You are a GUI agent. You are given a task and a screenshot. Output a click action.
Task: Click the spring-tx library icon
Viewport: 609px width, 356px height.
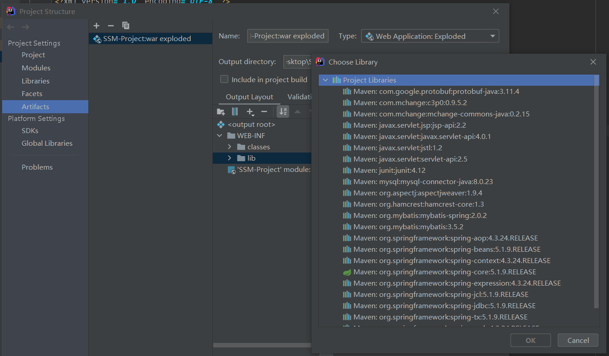pos(347,317)
